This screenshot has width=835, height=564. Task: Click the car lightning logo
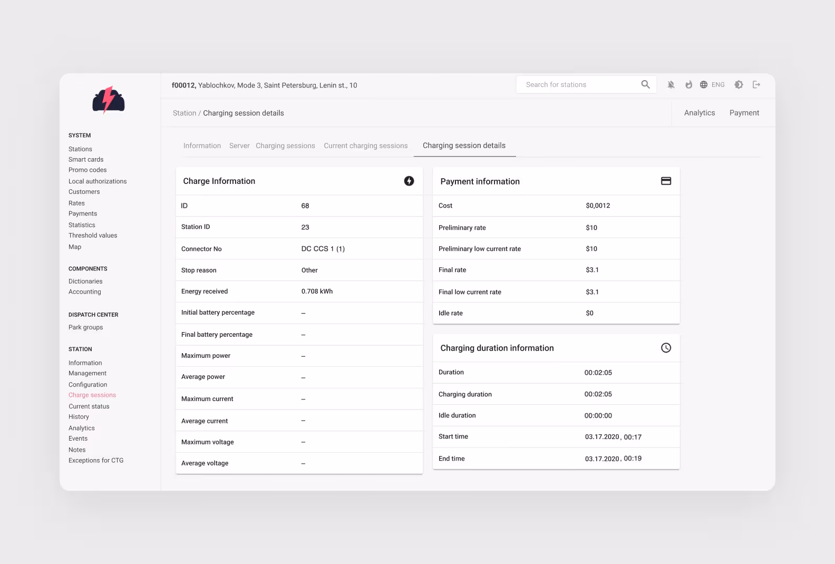coord(109,100)
